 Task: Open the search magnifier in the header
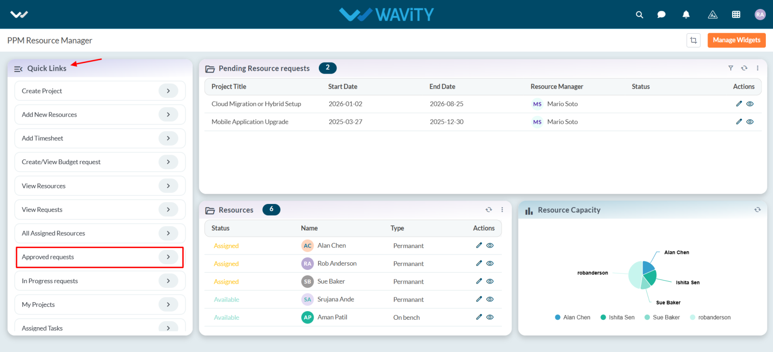[639, 15]
